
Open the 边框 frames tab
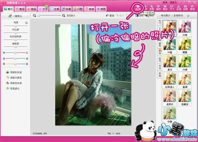tap(55, 9)
